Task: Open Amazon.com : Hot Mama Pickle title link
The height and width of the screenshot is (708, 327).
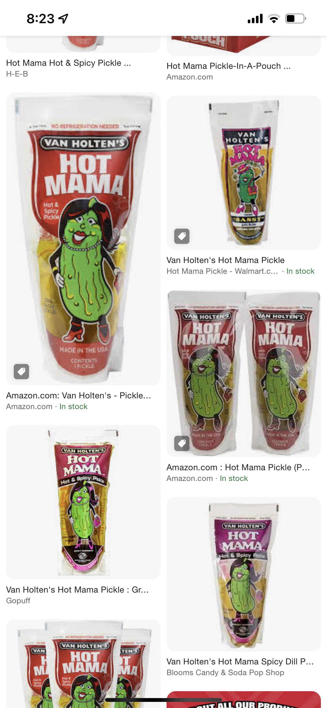Action: pos(238,467)
